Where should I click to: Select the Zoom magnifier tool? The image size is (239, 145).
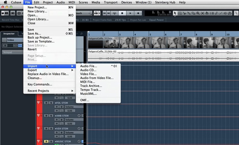point(198,13)
